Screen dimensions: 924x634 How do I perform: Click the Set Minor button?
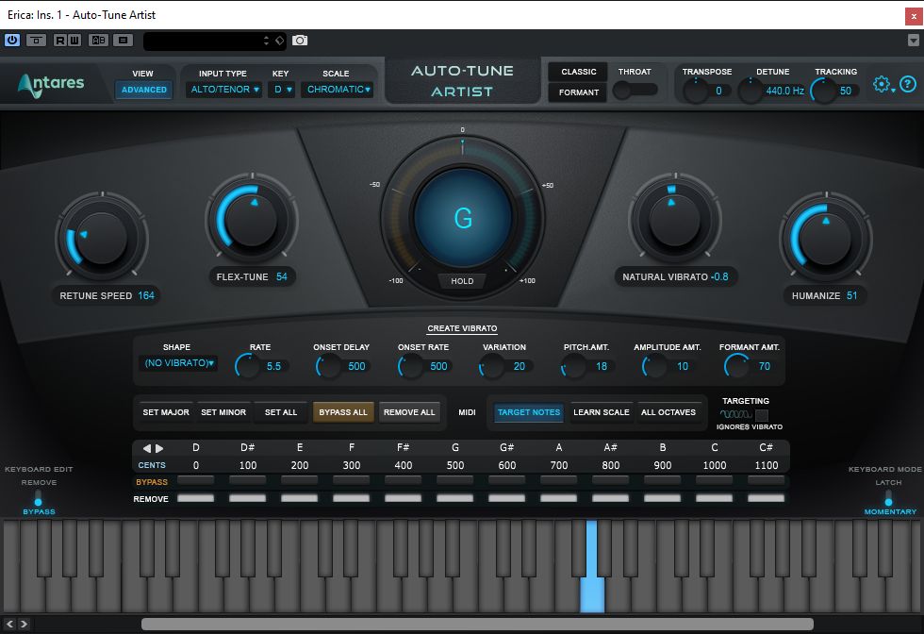(223, 412)
